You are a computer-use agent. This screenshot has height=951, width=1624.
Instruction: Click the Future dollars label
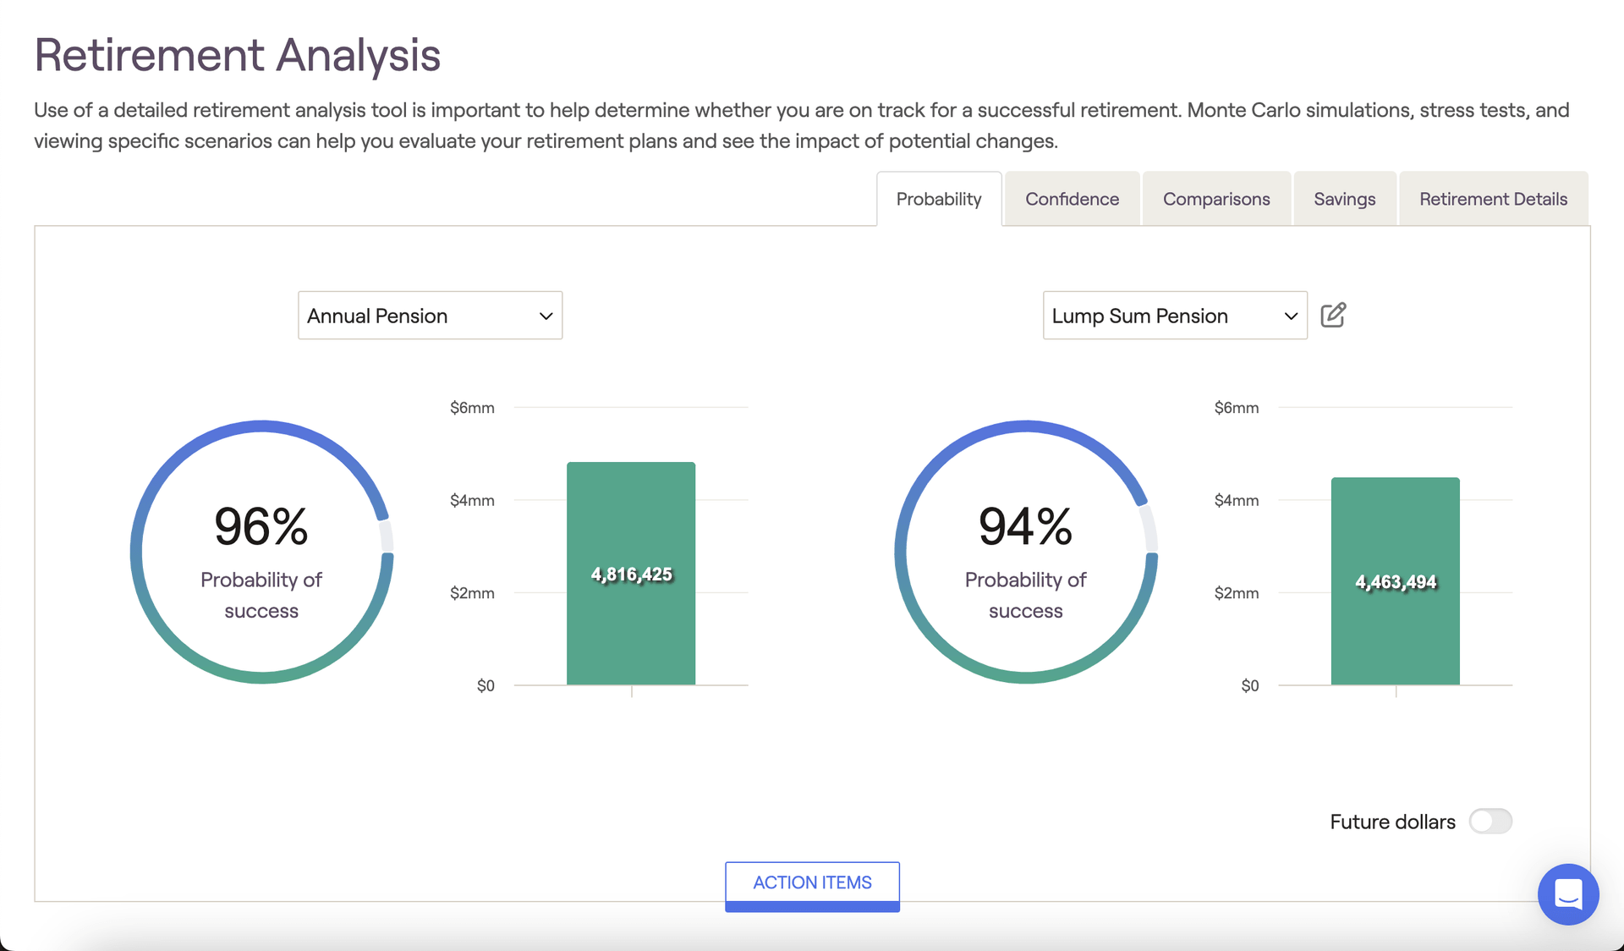tap(1392, 822)
